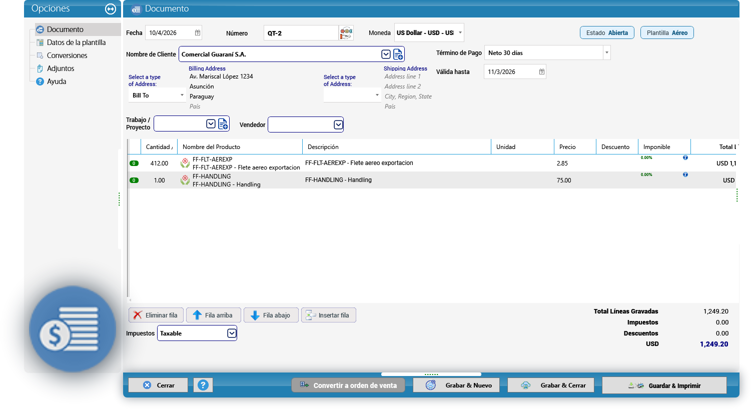Screen dimensions: 751x409
Task: Open the Nombre de Cliente dropdown arrow
Action: (386, 54)
